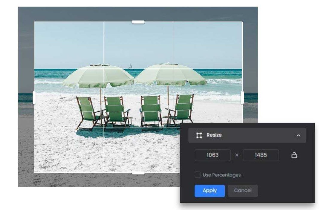332x210 pixels.
Task: Select the left-middle crop handle
Action: click(x=34, y=98)
